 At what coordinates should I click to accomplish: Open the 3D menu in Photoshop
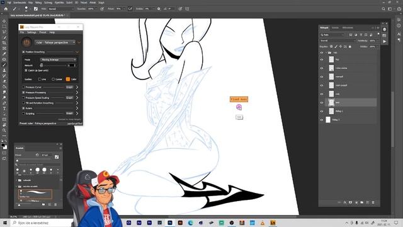[76, 3]
